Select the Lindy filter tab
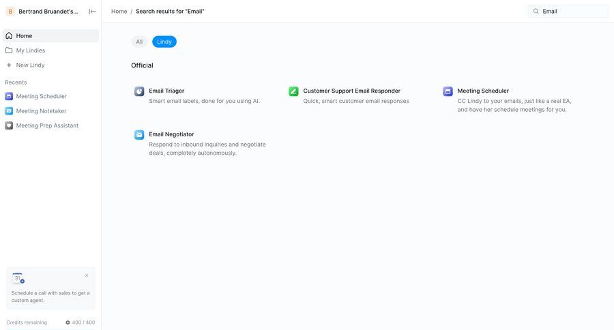614x330 pixels. (164, 42)
